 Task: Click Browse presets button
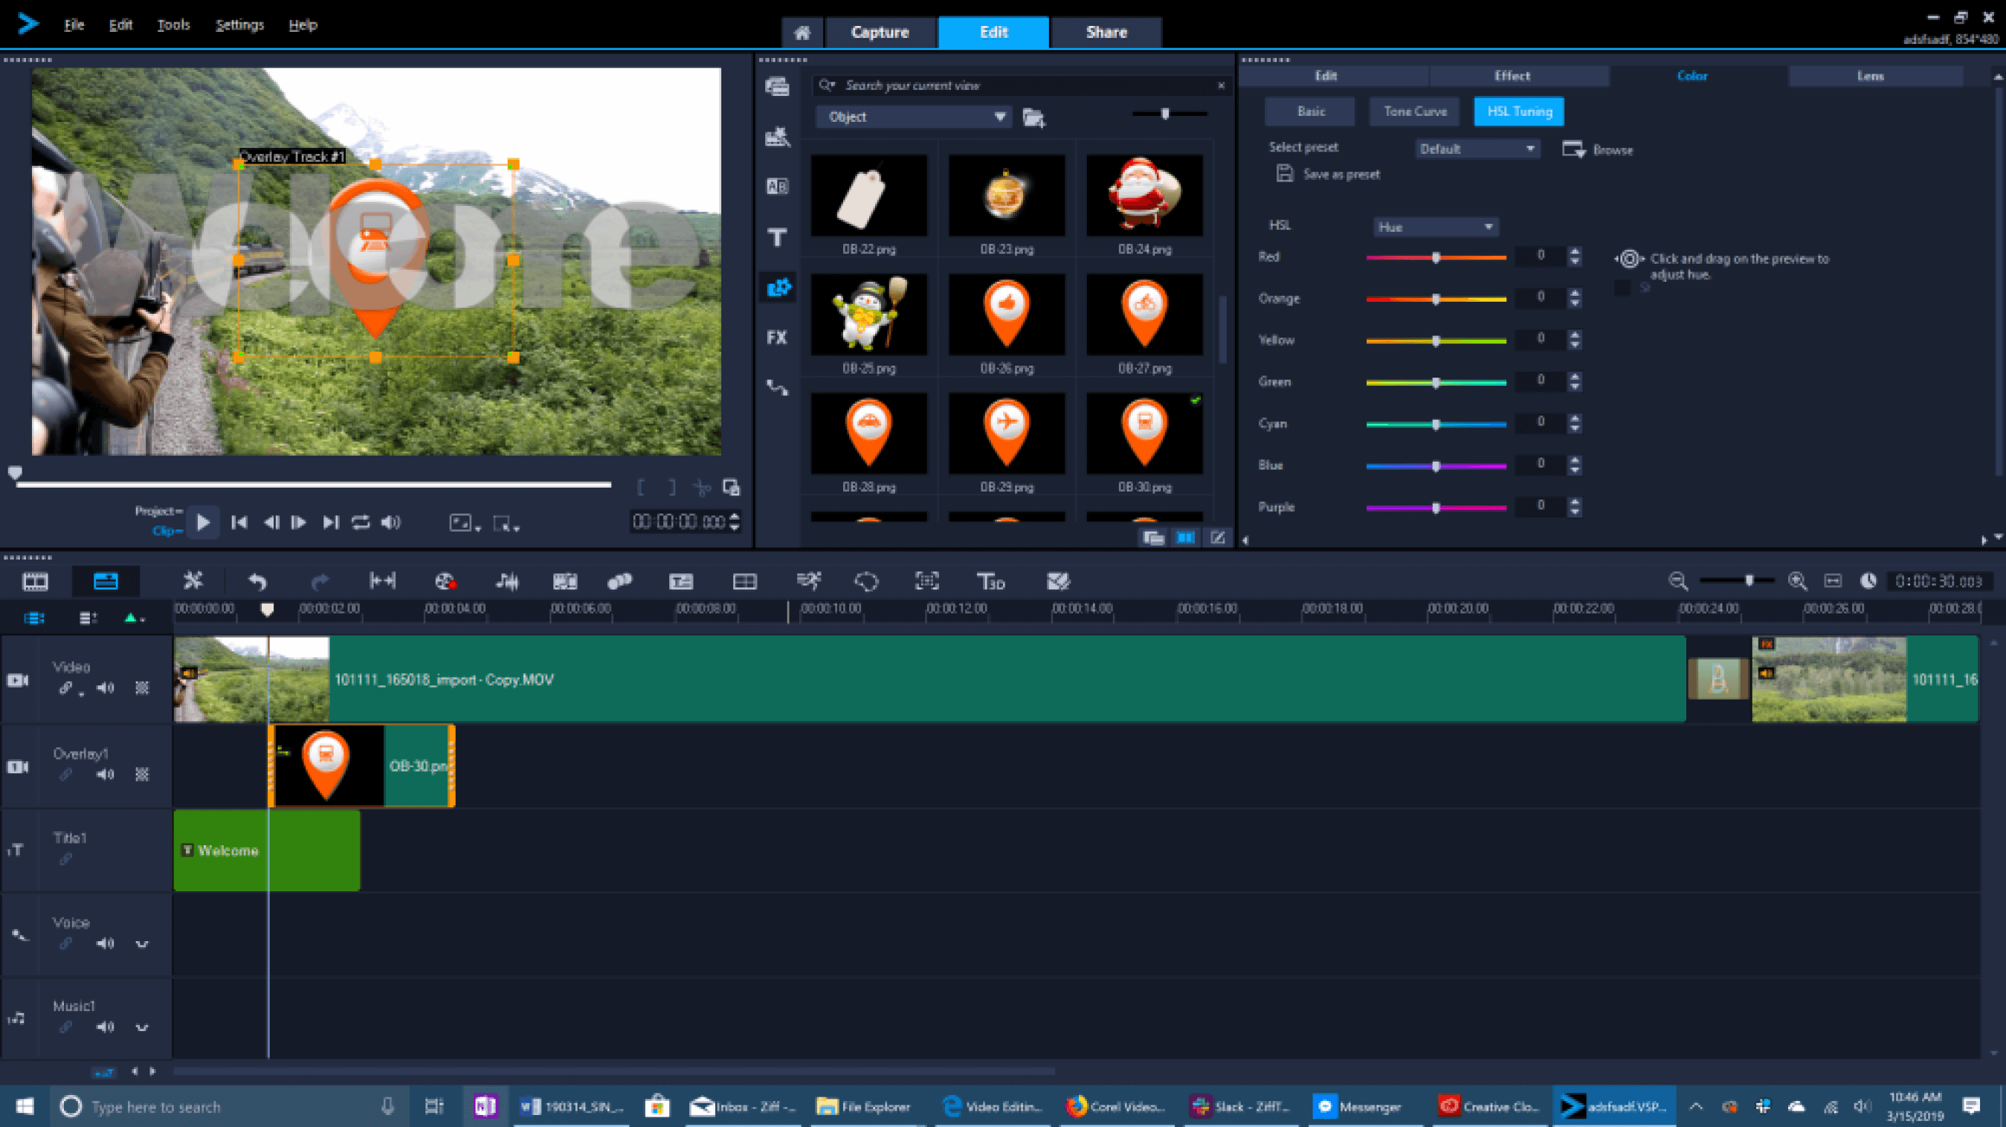tap(1599, 149)
